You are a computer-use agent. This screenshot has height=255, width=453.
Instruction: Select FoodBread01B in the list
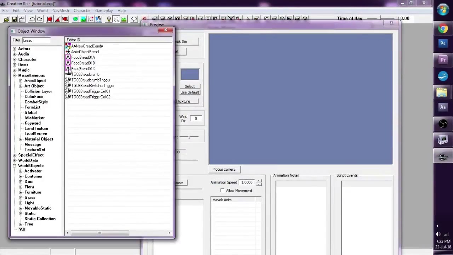pos(83,63)
